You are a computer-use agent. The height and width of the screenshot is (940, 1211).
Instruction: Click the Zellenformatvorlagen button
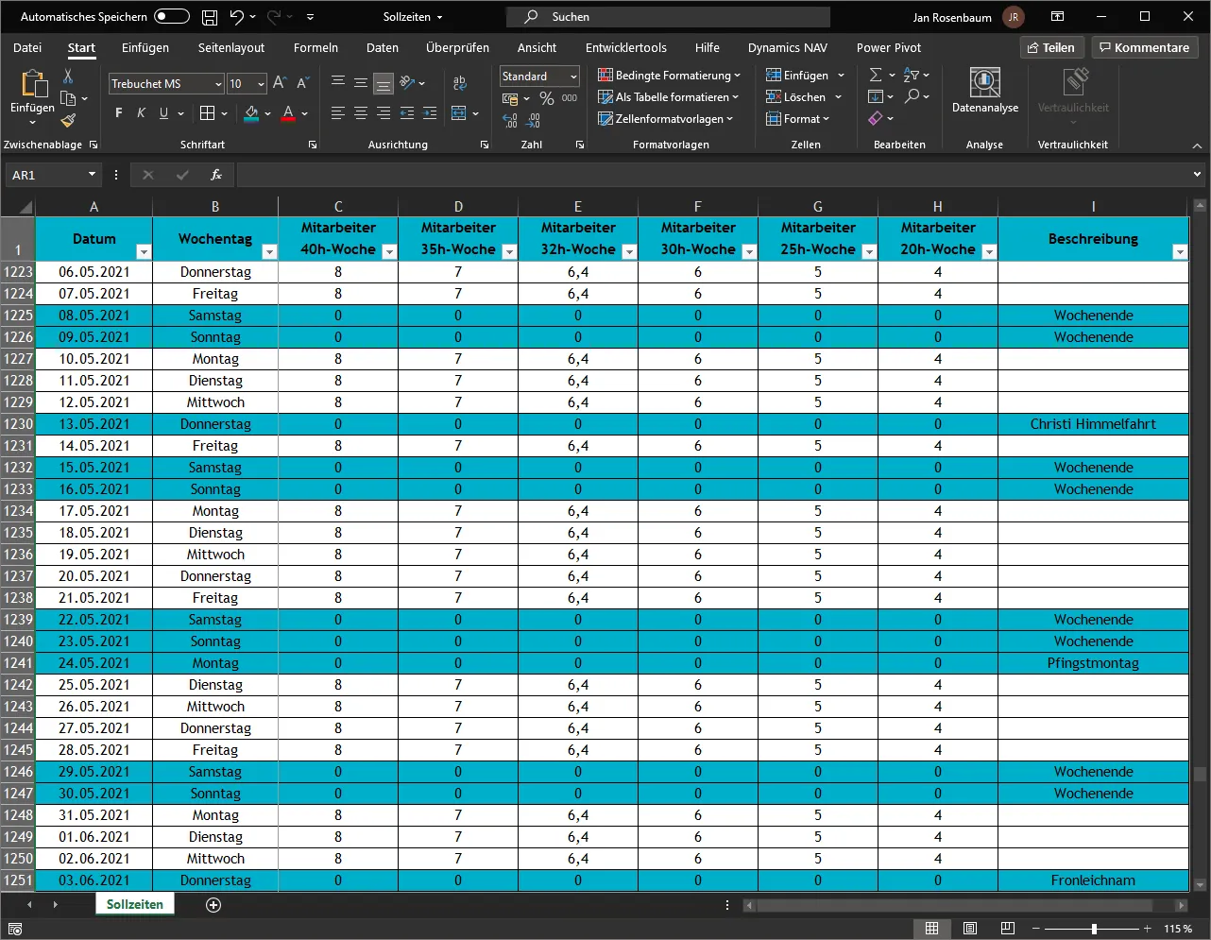666,119
